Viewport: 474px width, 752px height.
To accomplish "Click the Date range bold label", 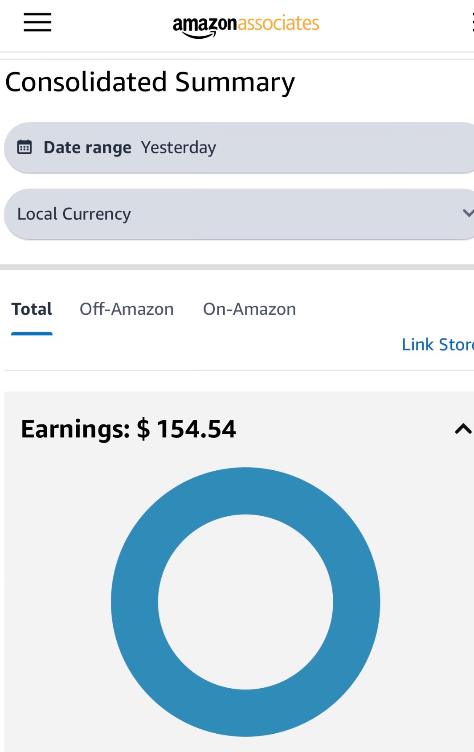I will 87,148.
